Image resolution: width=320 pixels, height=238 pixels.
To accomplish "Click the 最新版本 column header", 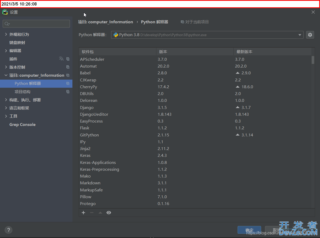I will [x=272, y=52].
